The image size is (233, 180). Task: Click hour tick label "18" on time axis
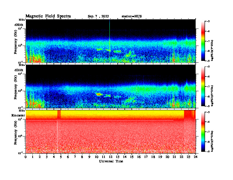tap(153, 157)
